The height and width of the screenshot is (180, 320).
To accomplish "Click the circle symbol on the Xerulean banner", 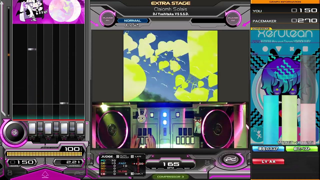I will (265, 49).
